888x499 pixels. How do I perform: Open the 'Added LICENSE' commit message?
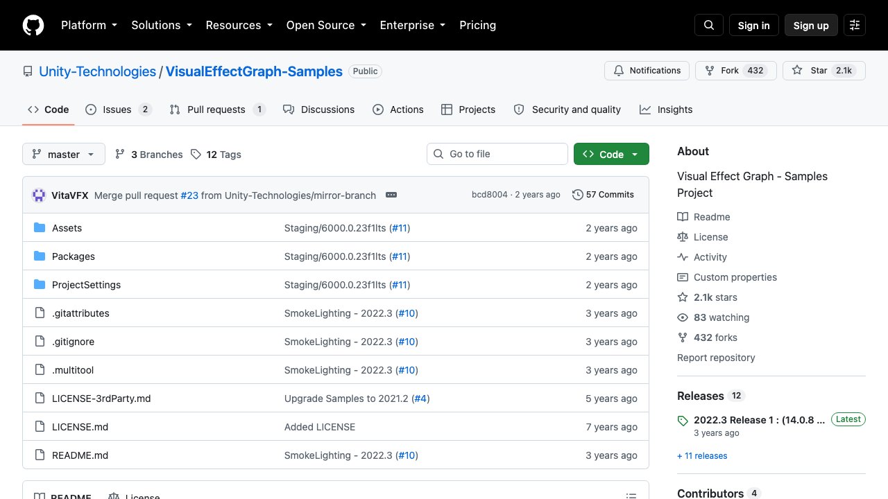[x=320, y=427]
